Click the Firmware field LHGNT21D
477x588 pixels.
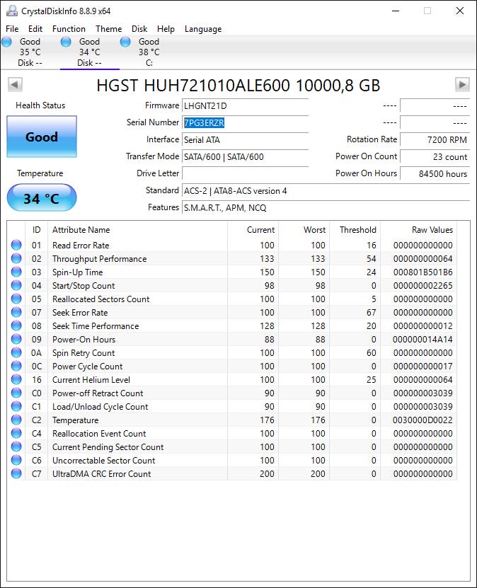coord(246,106)
